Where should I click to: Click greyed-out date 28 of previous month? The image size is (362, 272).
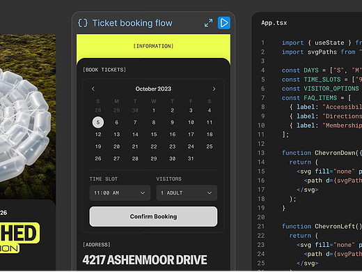[98, 110]
